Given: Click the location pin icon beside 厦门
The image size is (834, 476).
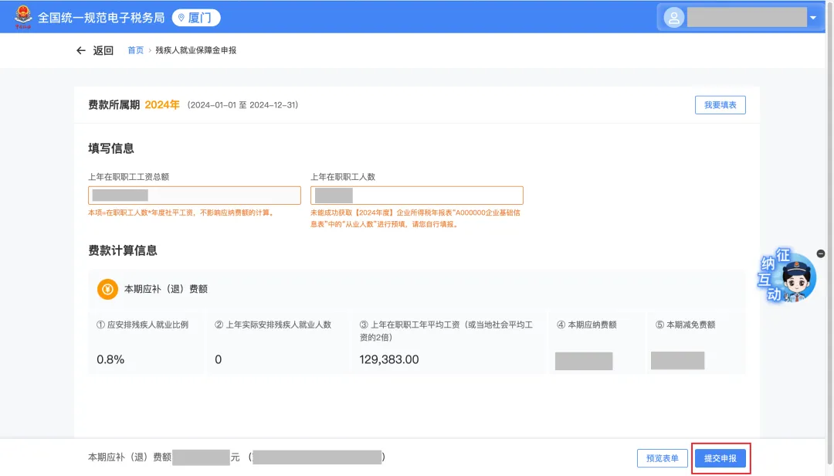Looking at the screenshot, I should [181, 18].
